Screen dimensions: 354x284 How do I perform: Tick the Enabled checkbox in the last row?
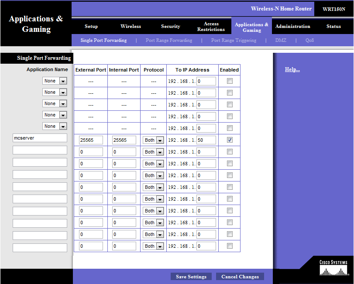click(x=230, y=246)
